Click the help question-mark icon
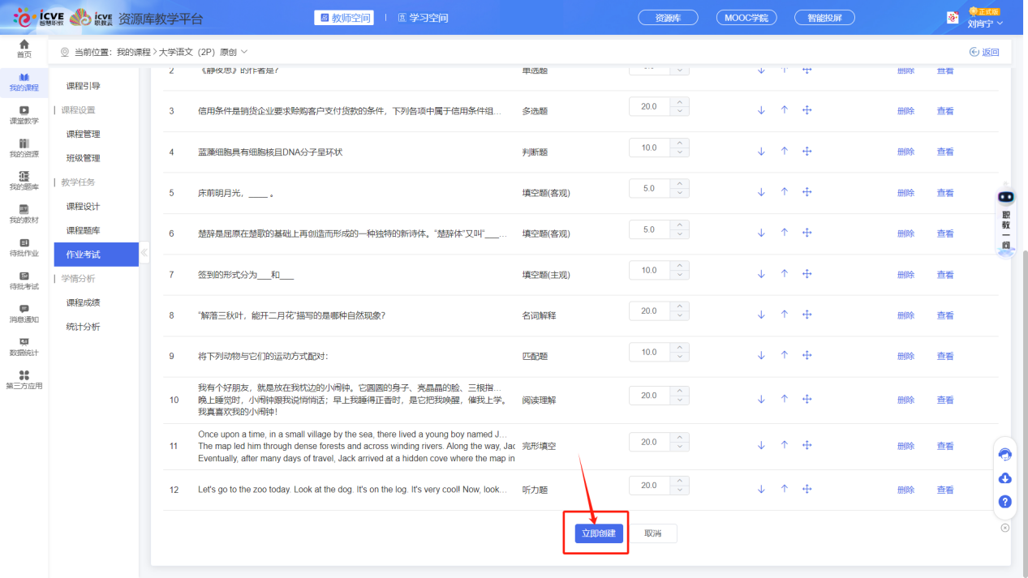The height and width of the screenshot is (578, 1028). 1004,502
